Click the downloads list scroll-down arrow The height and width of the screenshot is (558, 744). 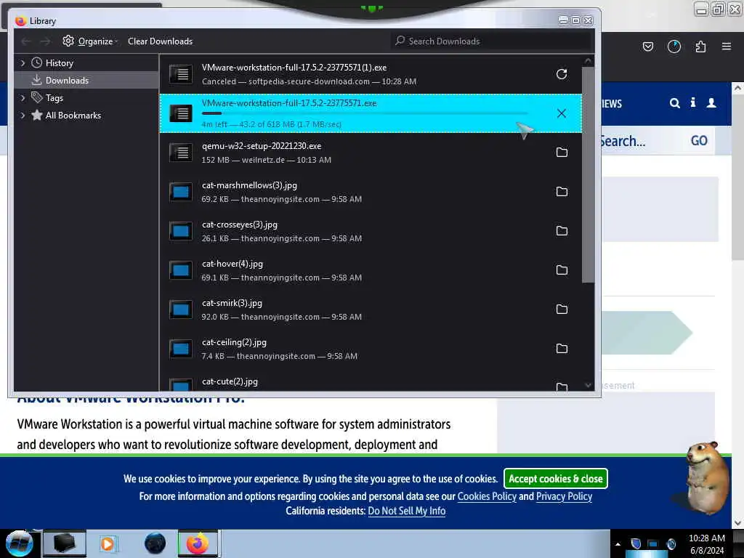[588, 385]
